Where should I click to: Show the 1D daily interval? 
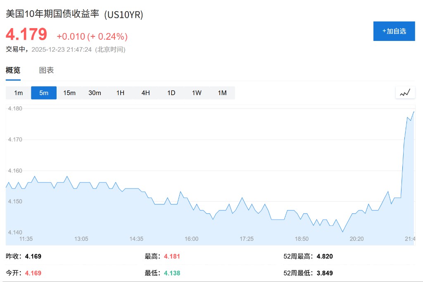pos(171,93)
